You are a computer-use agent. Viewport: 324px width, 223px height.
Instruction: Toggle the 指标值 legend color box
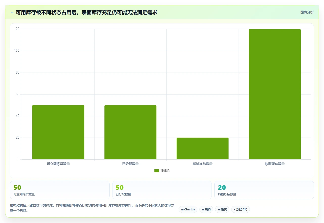157,171
